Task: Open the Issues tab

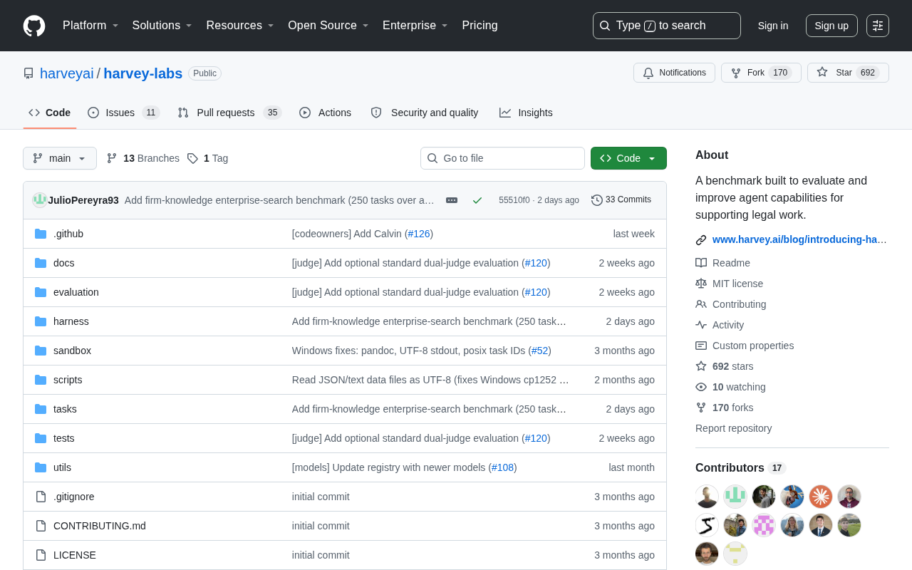Action: (x=123, y=113)
